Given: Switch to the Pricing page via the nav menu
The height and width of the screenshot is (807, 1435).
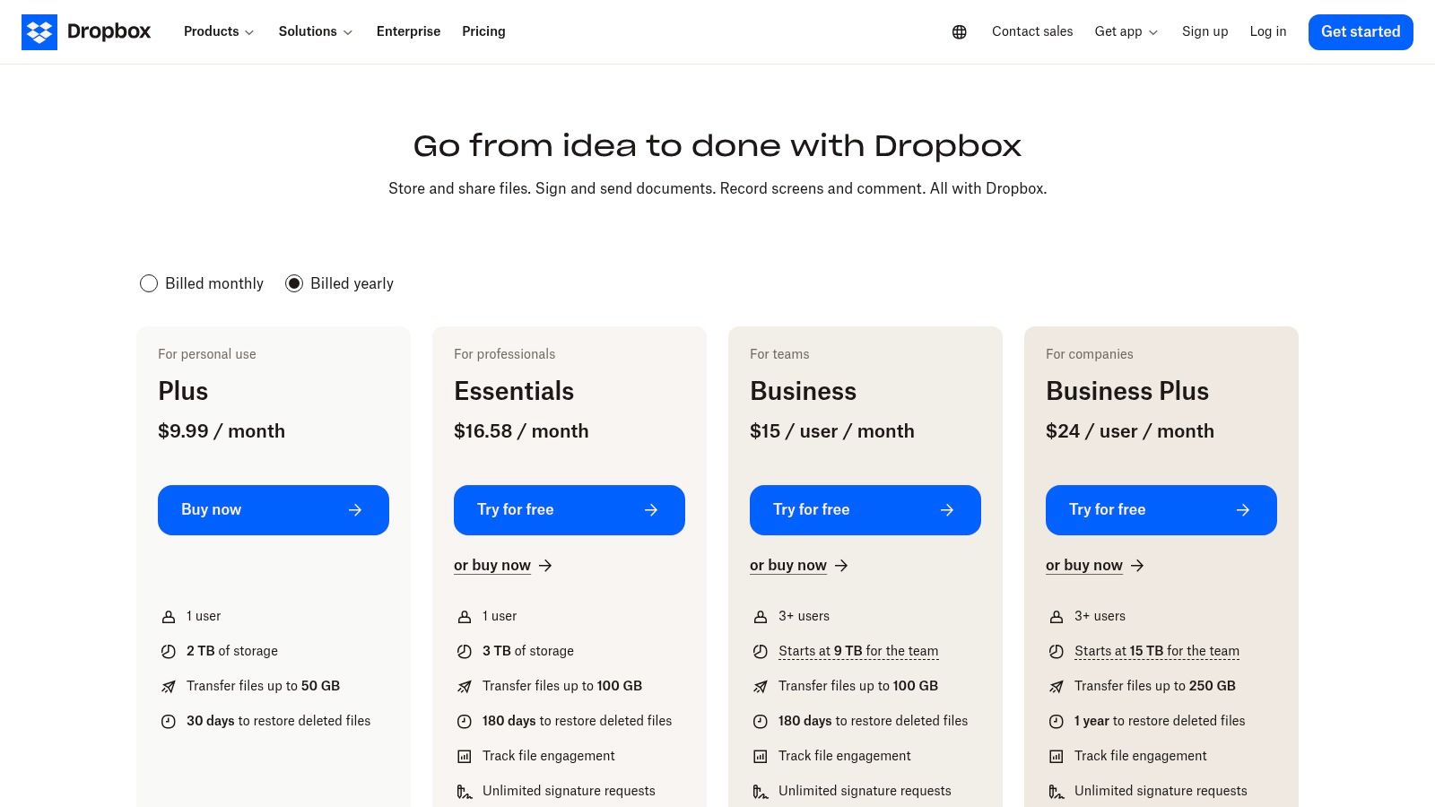Looking at the screenshot, I should [x=483, y=31].
